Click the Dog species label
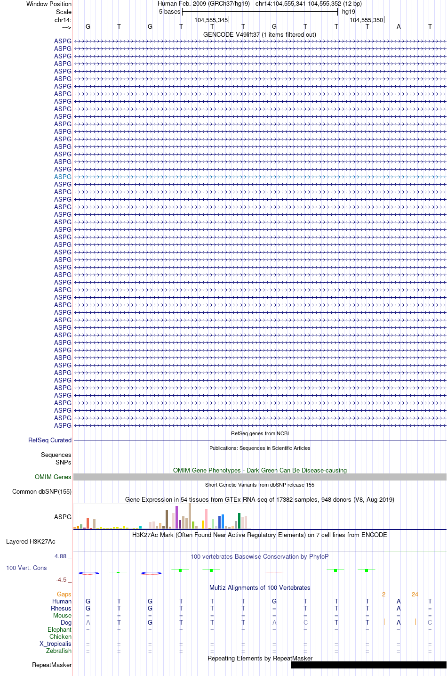Screen dimensions: 447x676 (66, 622)
